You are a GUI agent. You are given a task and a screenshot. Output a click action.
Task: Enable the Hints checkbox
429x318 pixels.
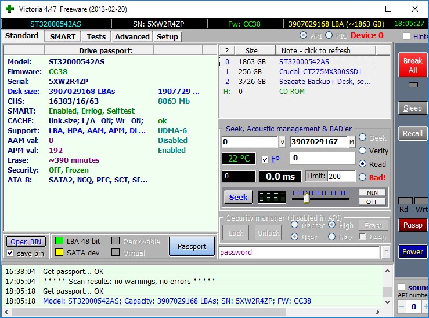[406, 36]
